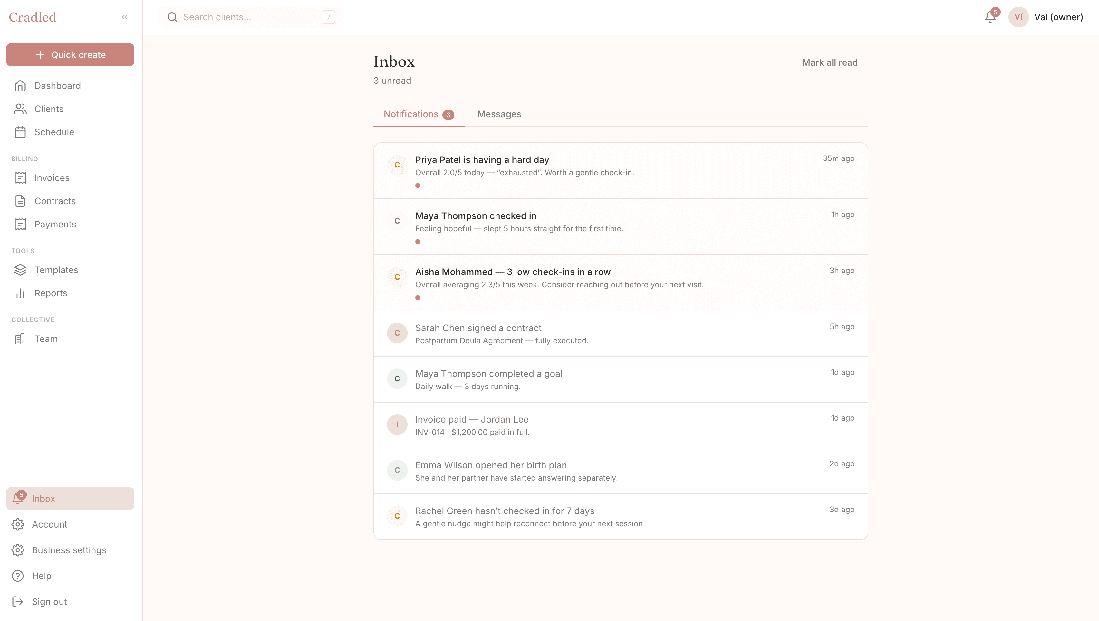The image size is (1099, 621).
Task: Click the avatar icon beside Rachel Green notification
Action: click(397, 516)
